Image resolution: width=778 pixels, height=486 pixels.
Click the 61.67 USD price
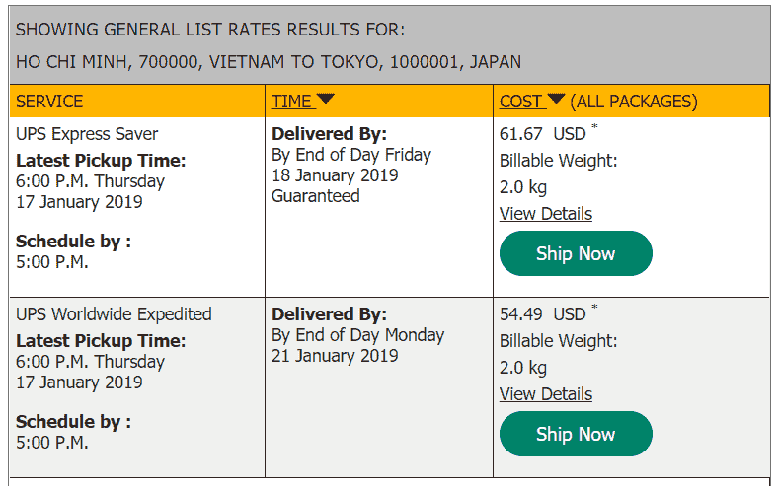coord(543,134)
